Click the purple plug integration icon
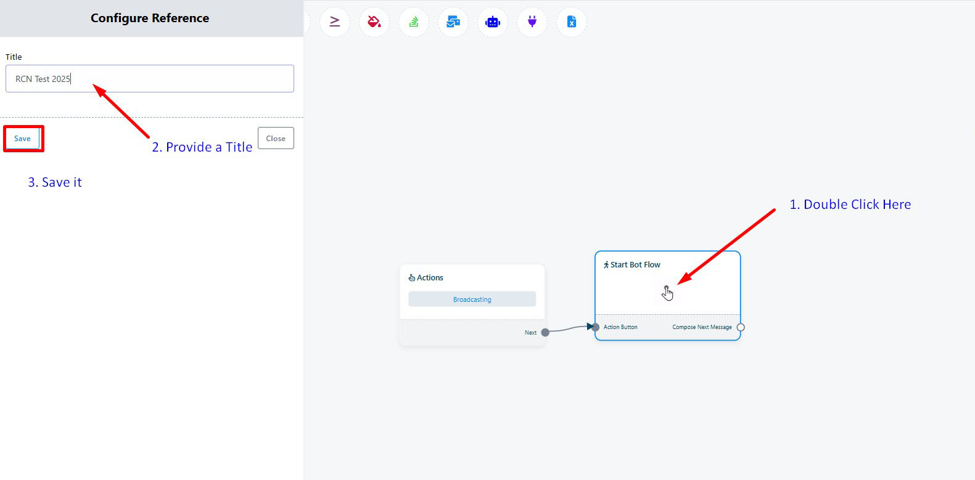Image resolution: width=975 pixels, height=480 pixels. point(532,22)
